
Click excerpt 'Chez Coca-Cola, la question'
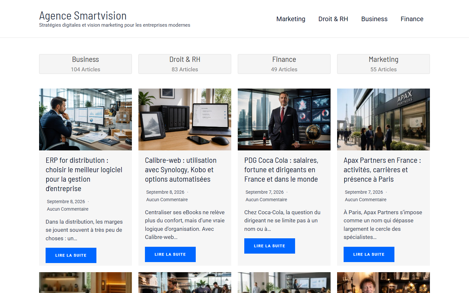[282, 220]
